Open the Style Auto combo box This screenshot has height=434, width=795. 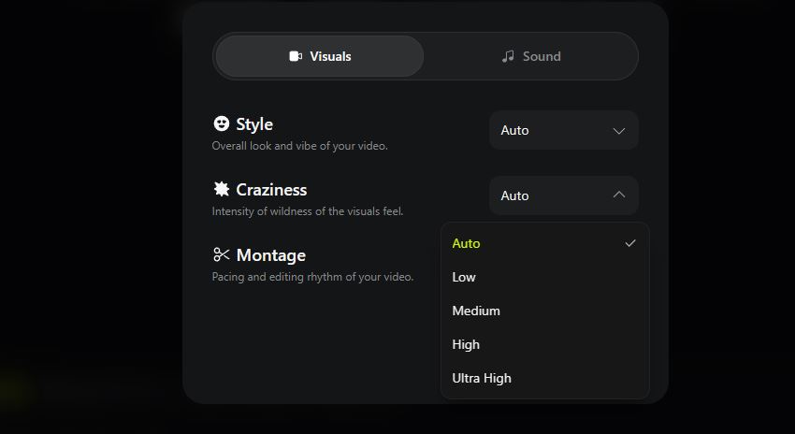click(x=563, y=131)
